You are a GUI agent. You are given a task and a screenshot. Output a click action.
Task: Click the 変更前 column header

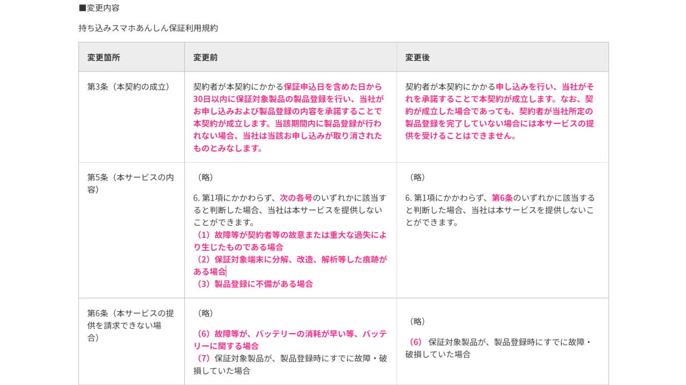[206, 57]
